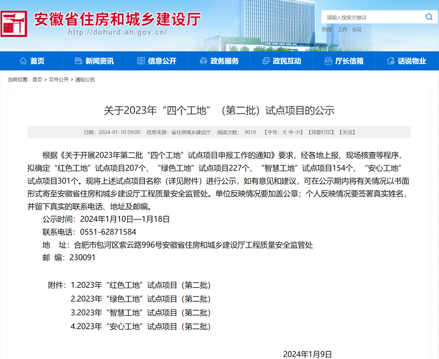Open attachment 3 智慧工地 试点项目
Image resolution: width=439 pixels, height=359 pixels.
(x=140, y=313)
